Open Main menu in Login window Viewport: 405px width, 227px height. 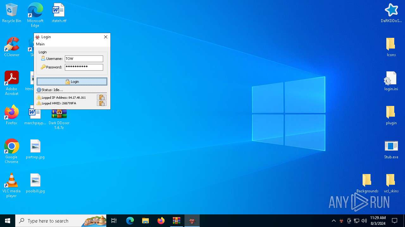[x=40, y=44]
